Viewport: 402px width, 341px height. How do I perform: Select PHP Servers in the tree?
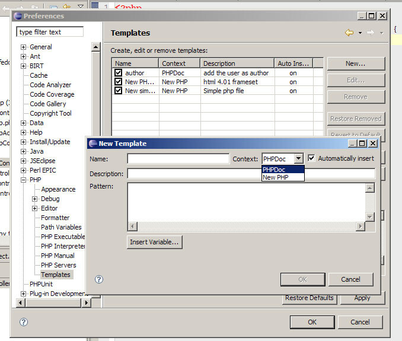(59, 265)
